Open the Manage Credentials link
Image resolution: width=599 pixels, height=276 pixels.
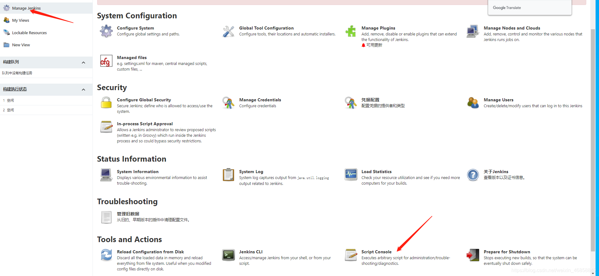tap(260, 100)
